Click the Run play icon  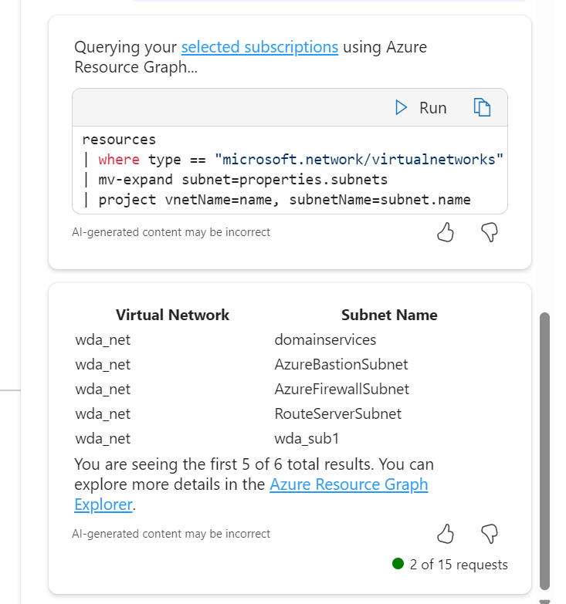click(x=401, y=108)
